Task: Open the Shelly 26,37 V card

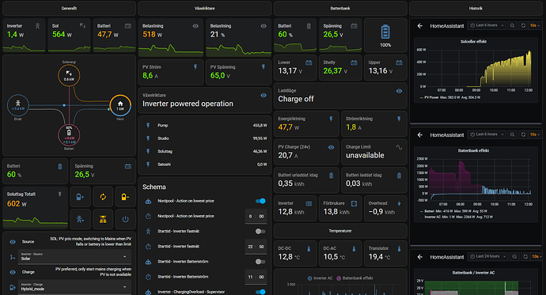Action: [x=340, y=67]
